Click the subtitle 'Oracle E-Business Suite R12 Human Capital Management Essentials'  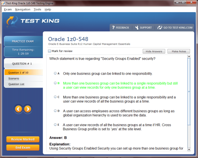click(89, 44)
